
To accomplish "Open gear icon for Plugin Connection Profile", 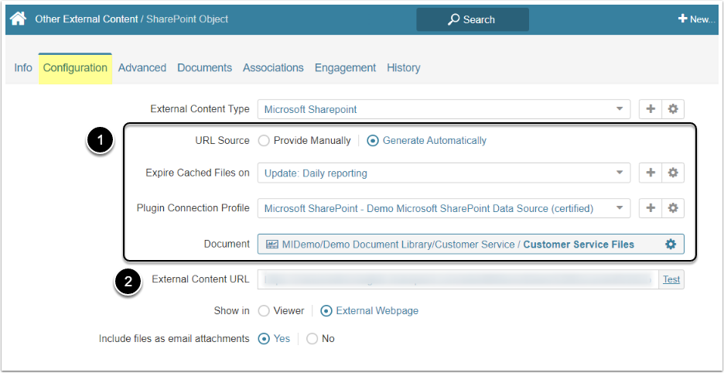I will 673,208.
